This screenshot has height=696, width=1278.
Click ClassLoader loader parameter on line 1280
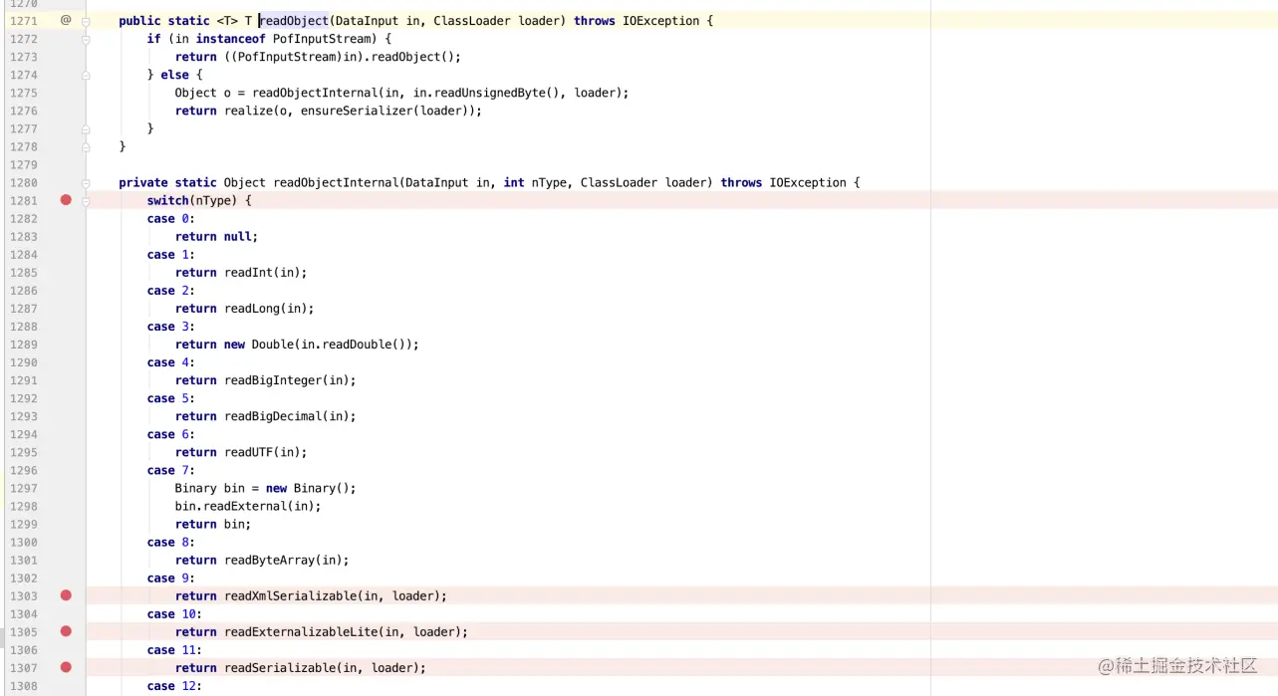[646, 182]
